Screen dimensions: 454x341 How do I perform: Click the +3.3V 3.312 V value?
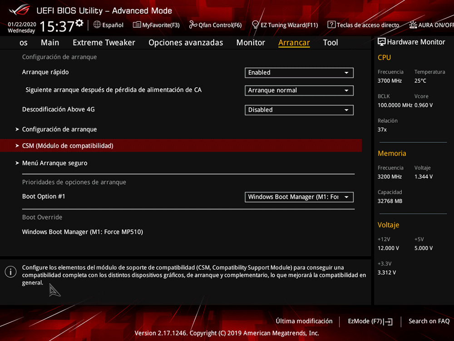pos(387,272)
